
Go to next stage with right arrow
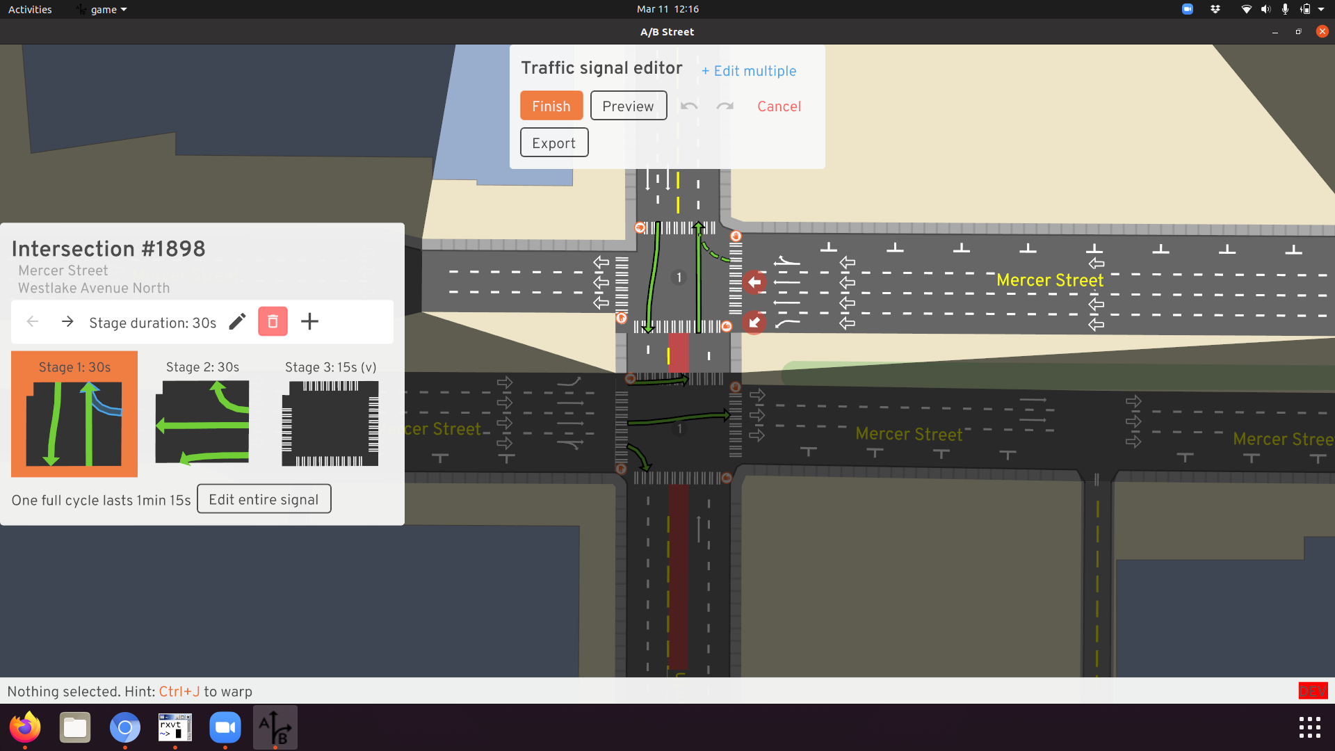[67, 322]
